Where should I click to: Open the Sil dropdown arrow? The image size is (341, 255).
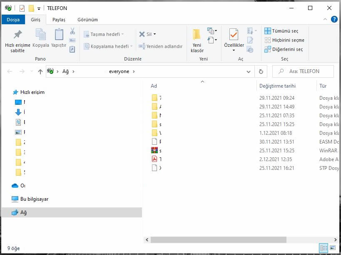[154, 34]
